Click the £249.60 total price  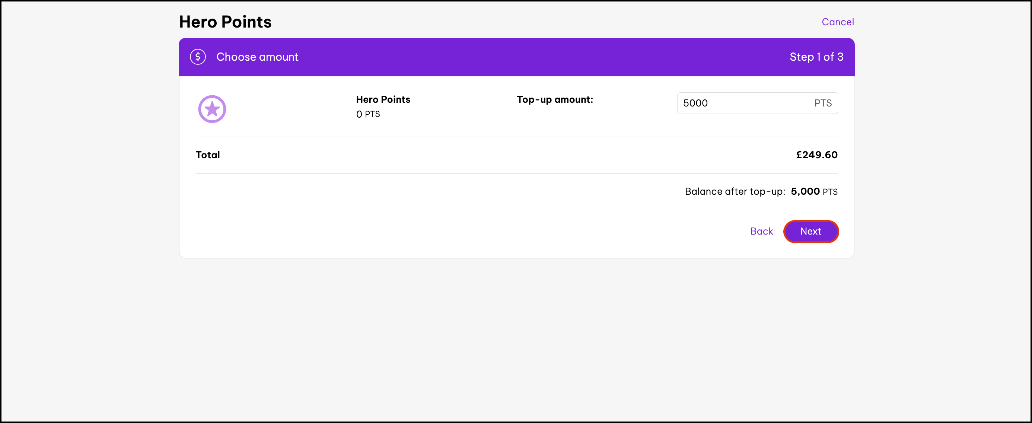[x=816, y=155]
